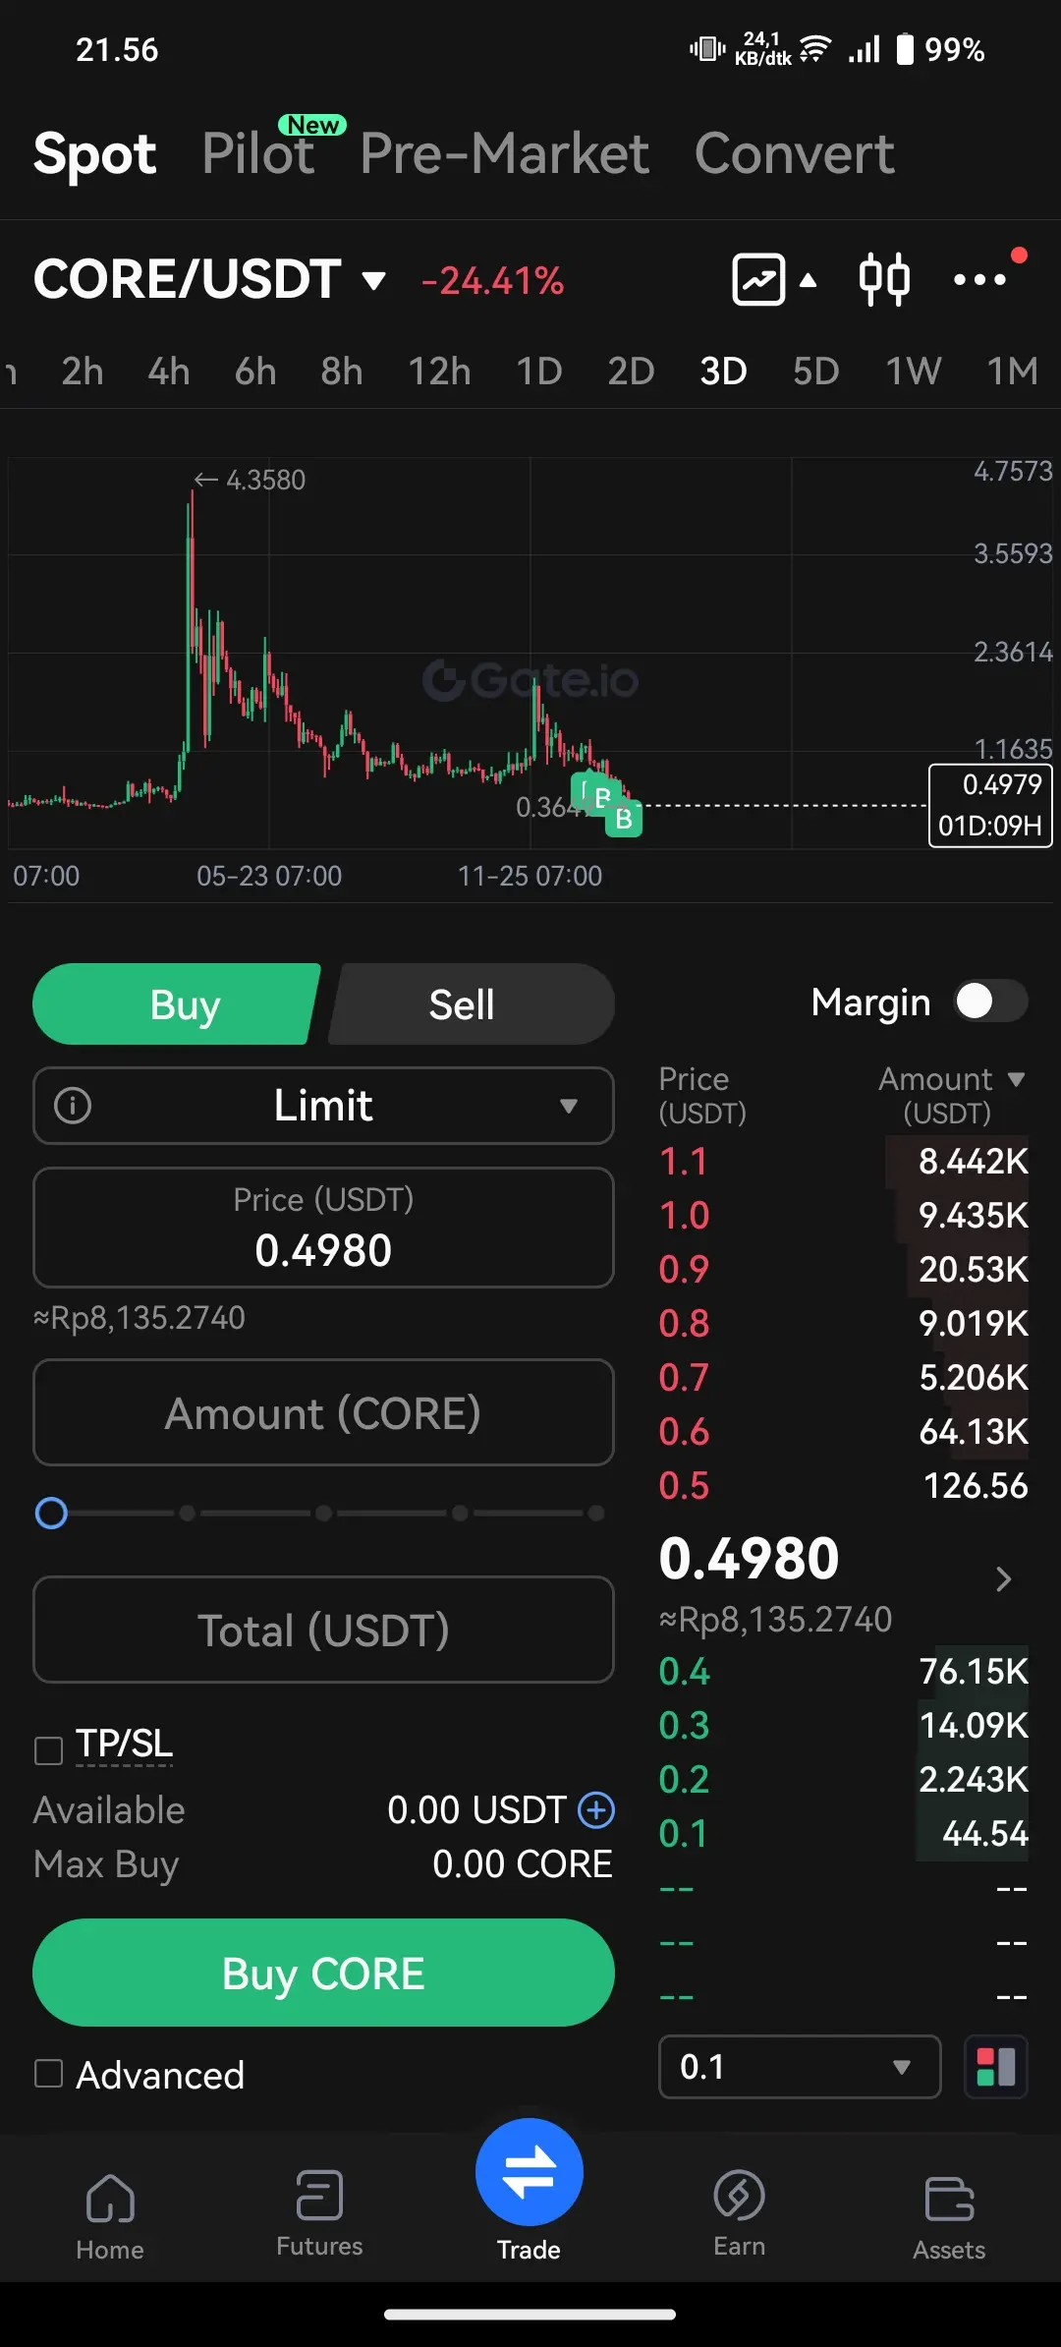Viewport: 1061px width, 2347px height.
Task: Open the three-dot more options menu
Action: (980, 280)
